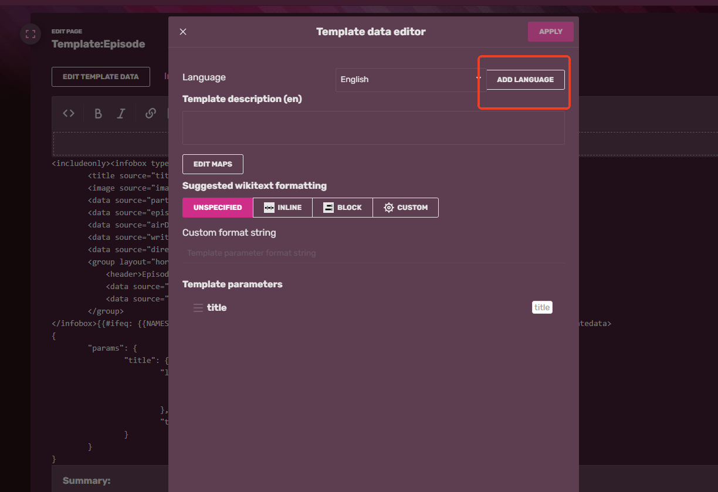Click the Add Language button
The height and width of the screenshot is (492, 718).
(524, 80)
